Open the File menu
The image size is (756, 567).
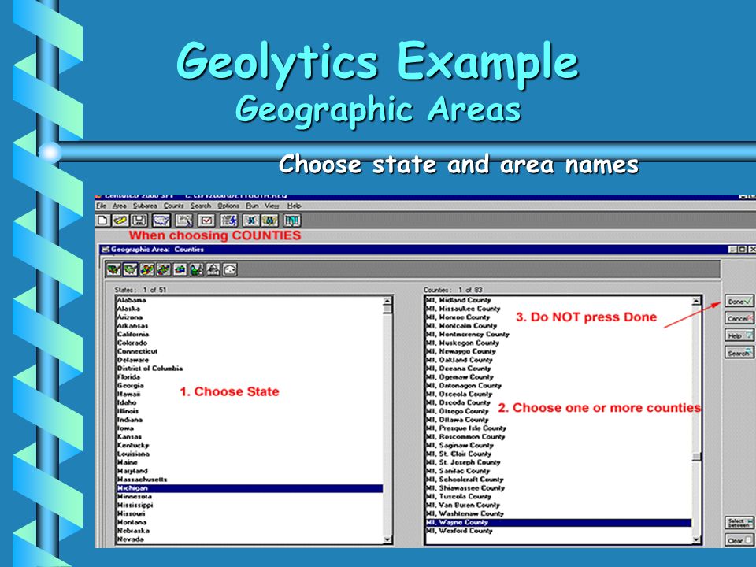point(102,206)
